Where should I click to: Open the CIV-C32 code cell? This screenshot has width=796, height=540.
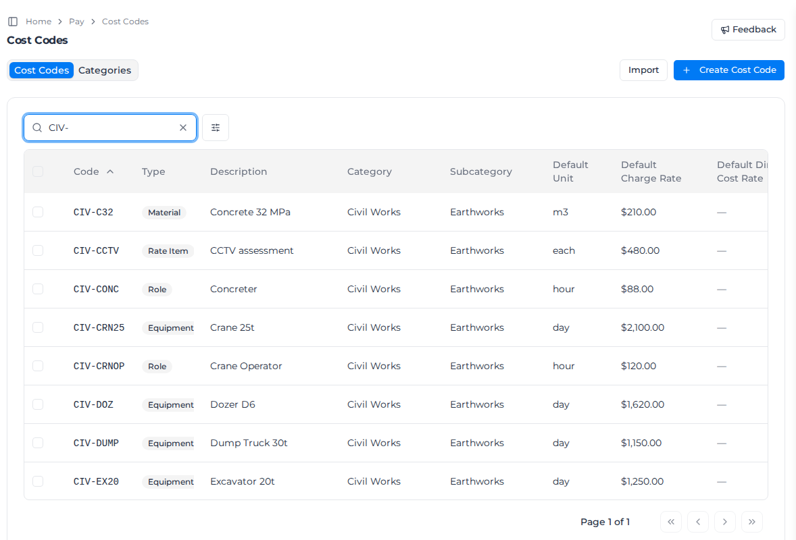[93, 212]
